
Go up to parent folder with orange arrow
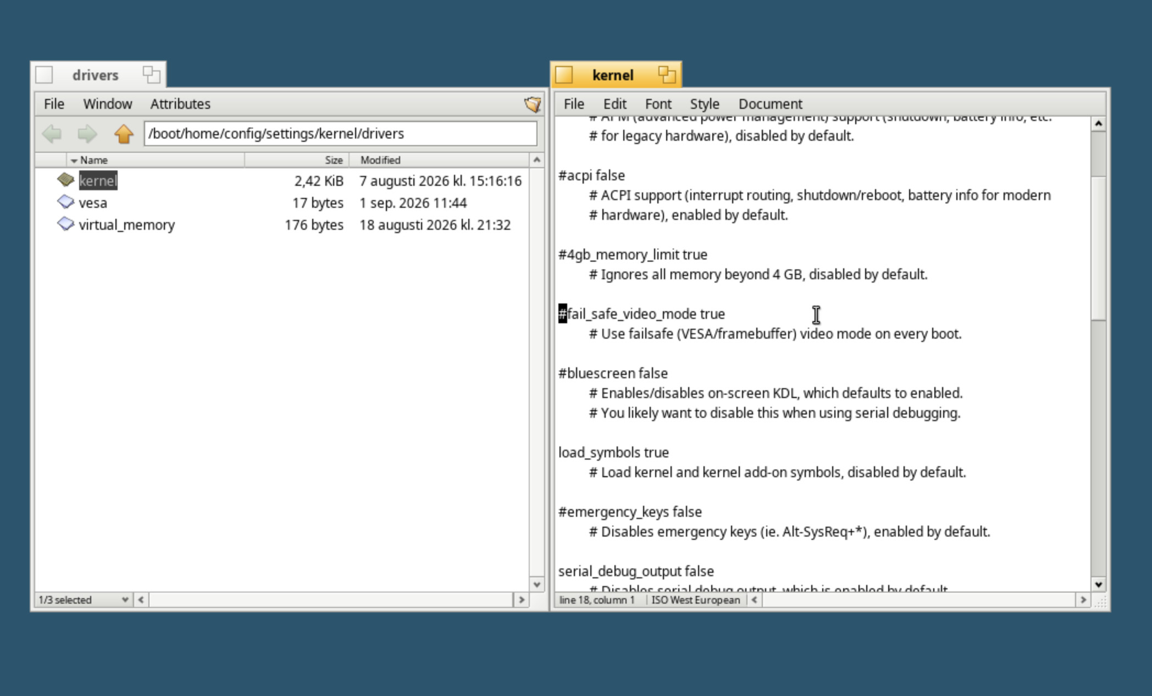124,134
